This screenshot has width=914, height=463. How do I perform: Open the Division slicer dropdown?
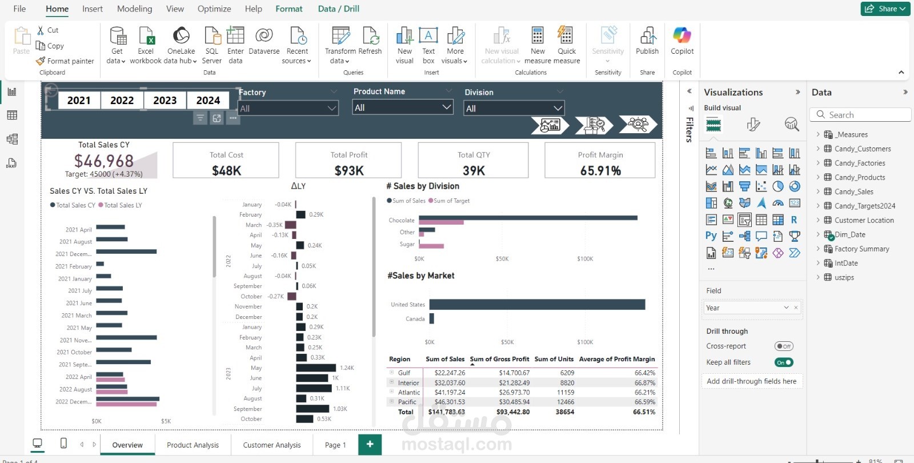[x=514, y=109]
